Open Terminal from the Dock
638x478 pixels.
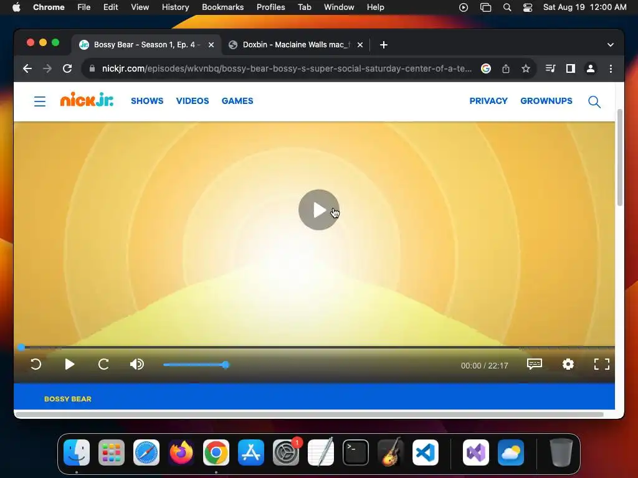tap(356, 452)
